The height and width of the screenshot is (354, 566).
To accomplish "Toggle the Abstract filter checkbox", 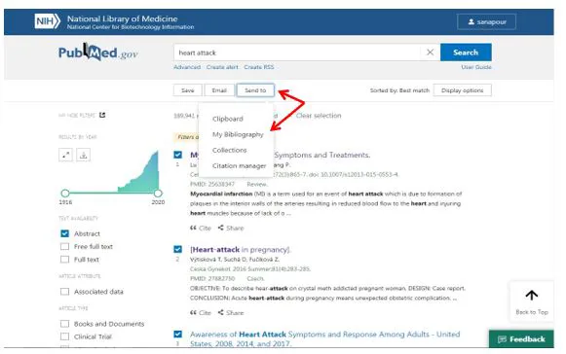I will coord(64,233).
